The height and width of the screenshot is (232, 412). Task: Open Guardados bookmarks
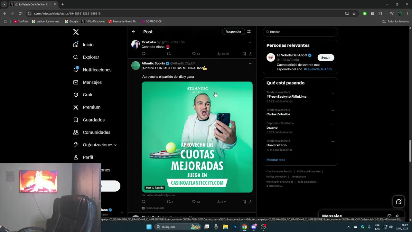coord(89,120)
